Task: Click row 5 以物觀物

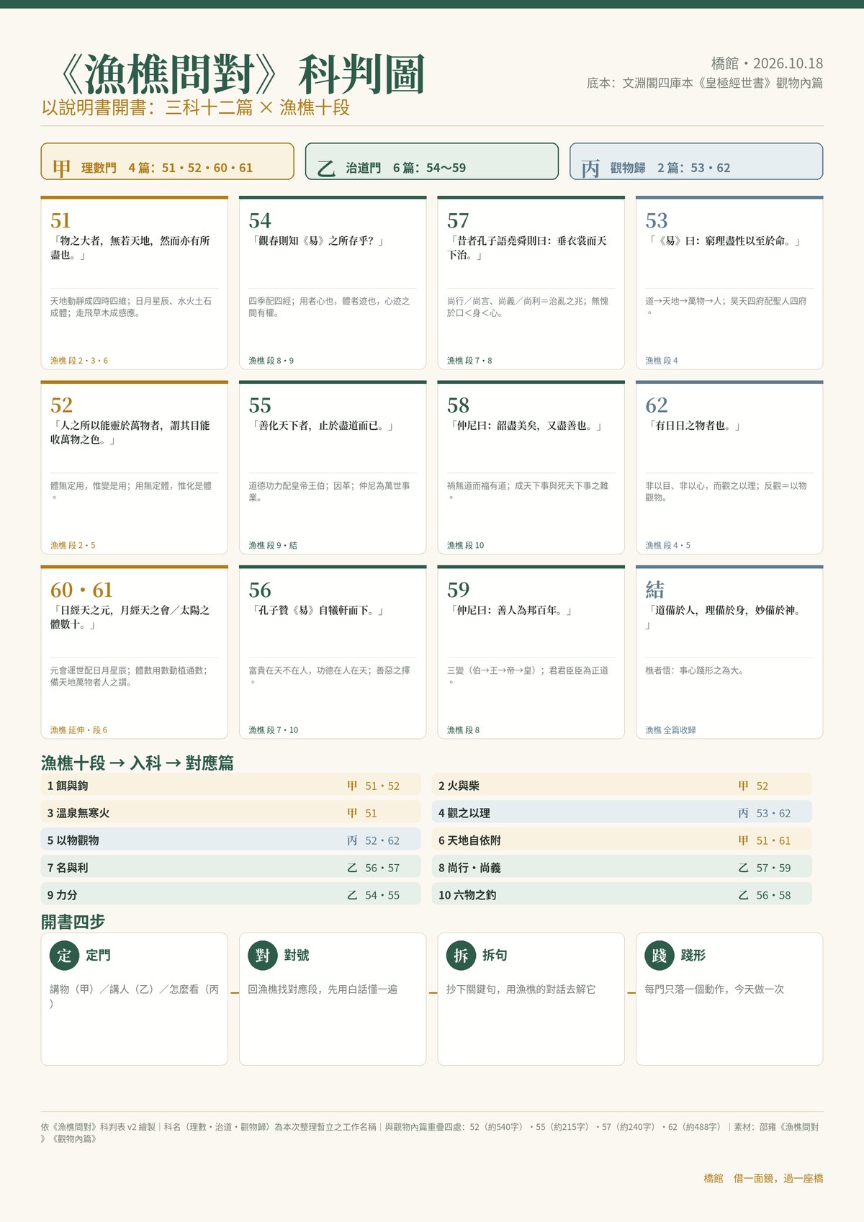Action: click(x=231, y=840)
